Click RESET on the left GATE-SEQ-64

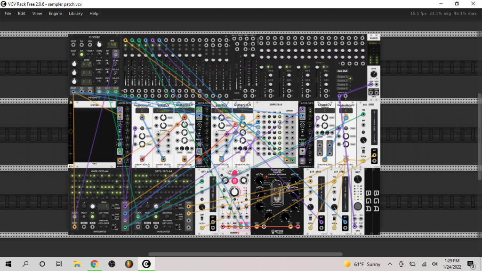tap(84, 216)
